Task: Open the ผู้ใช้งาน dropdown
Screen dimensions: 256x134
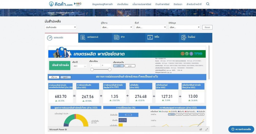Action: click(116, 27)
